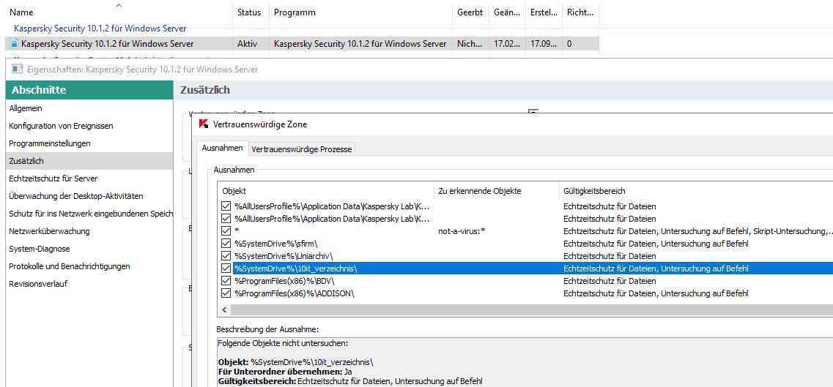Image resolution: width=833 pixels, height=387 pixels.
Task: Click the Geändert column header
Action: click(507, 12)
